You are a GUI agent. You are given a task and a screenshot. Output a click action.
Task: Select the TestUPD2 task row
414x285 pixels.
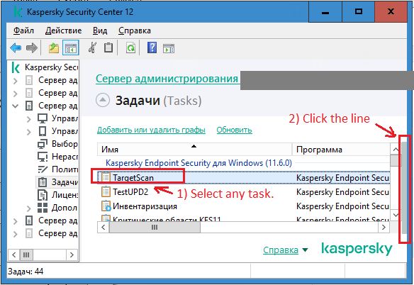243,191
